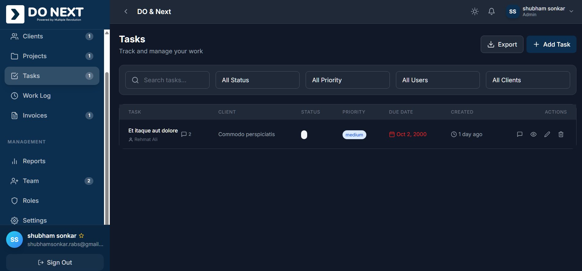Click the Export button
Image resolution: width=582 pixels, height=271 pixels.
click(x=502, y=44)
